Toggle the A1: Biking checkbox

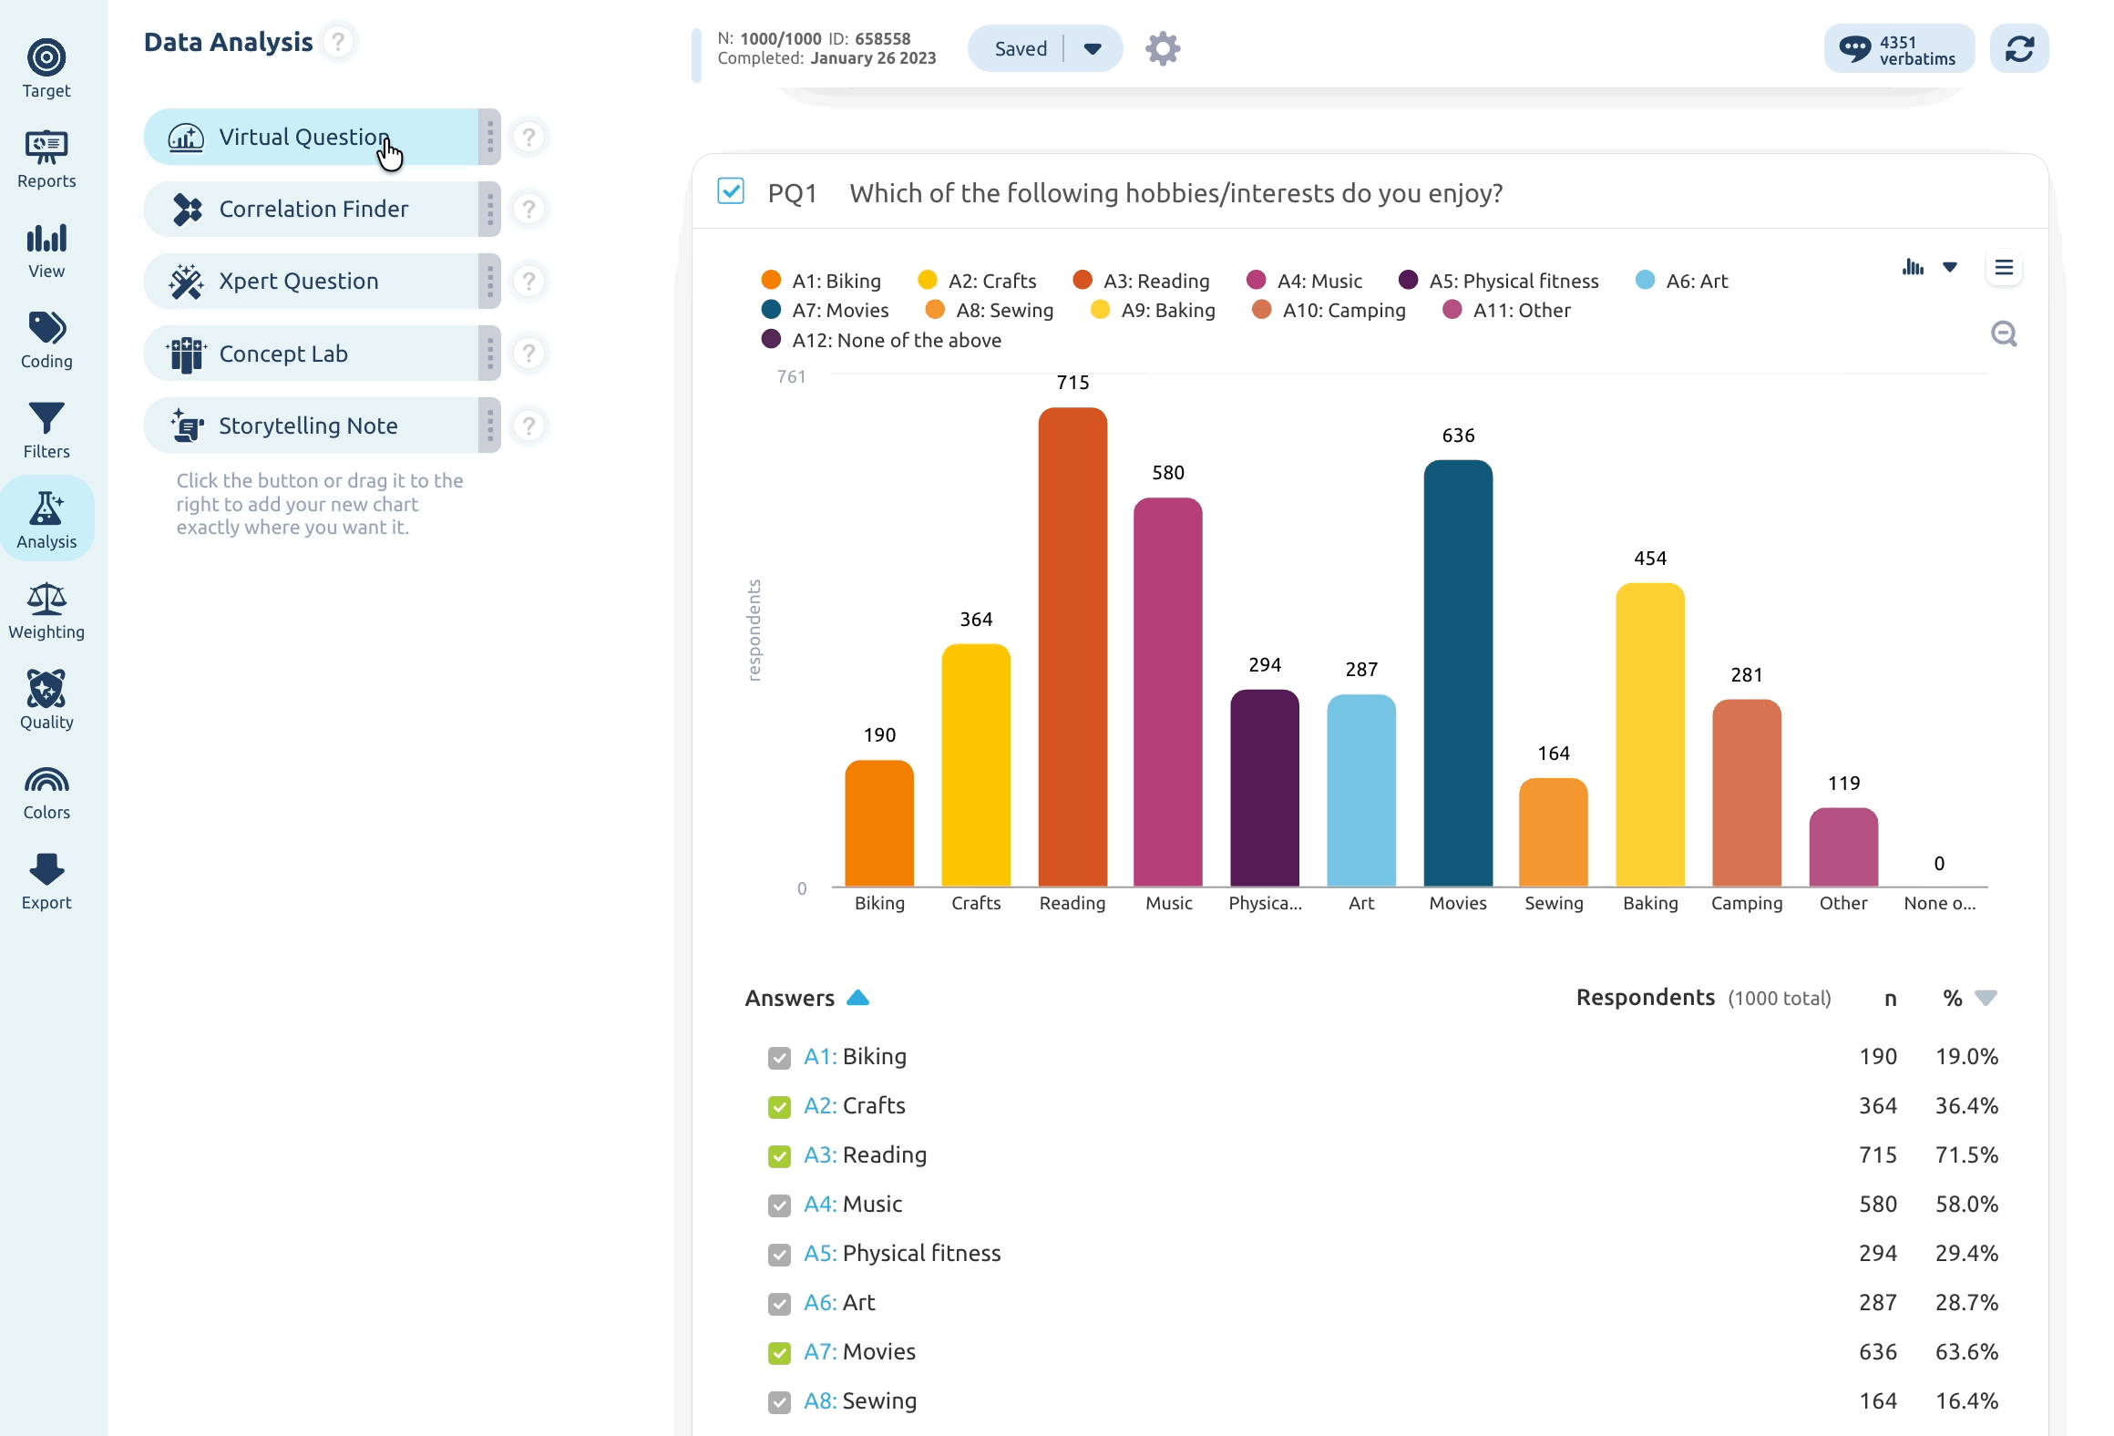click(x=779, y=1057)
